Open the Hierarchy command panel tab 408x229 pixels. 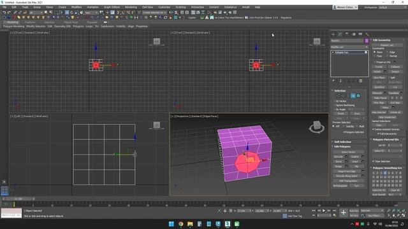pyautogui.click(x=347, y=34)
